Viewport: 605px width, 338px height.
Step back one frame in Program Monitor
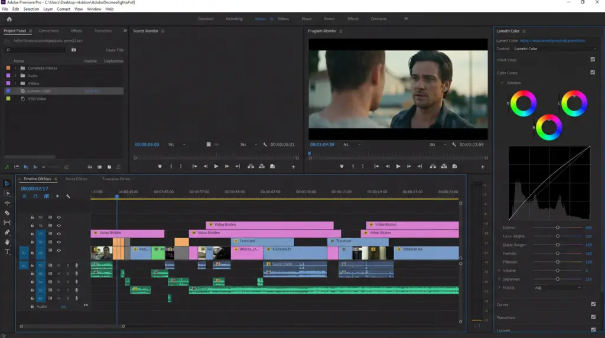click(388, 166)
